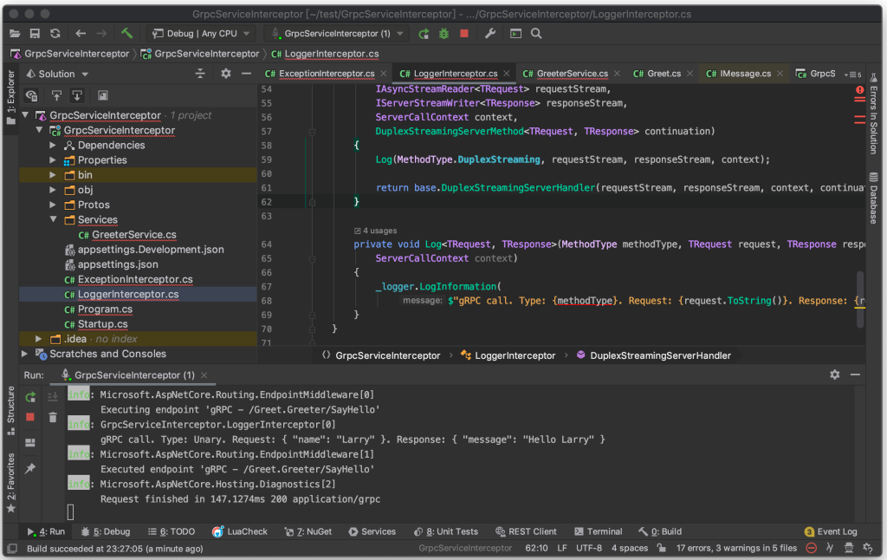887x560 pixels.
Task: Click the collapse-all icon in Solution header
Action: tap(200, 74)
